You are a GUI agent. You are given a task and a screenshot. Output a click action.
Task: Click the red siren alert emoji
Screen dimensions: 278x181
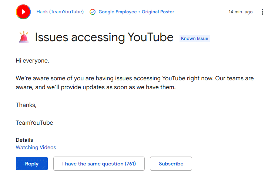coord(24,37)
